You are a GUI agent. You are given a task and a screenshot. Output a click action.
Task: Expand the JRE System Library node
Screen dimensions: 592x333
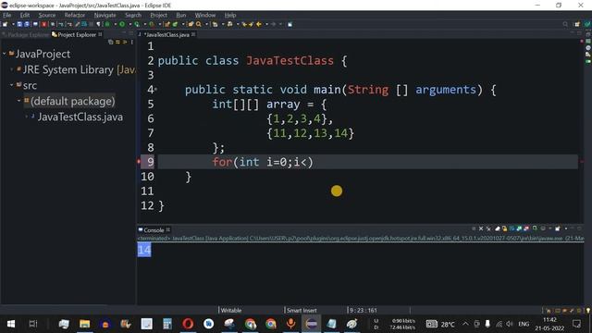point(12,69)
